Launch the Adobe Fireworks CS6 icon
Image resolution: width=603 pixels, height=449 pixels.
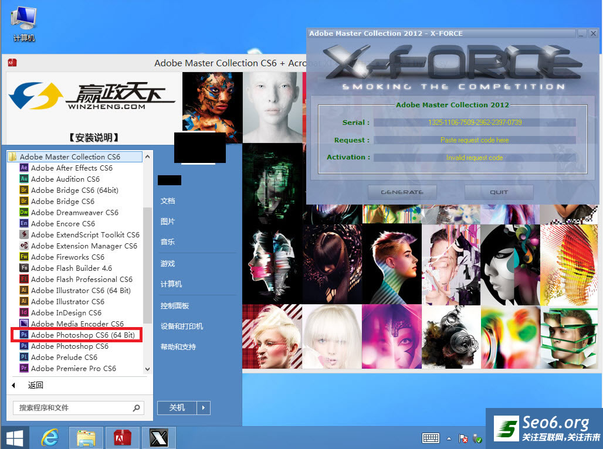pos(24,257)
